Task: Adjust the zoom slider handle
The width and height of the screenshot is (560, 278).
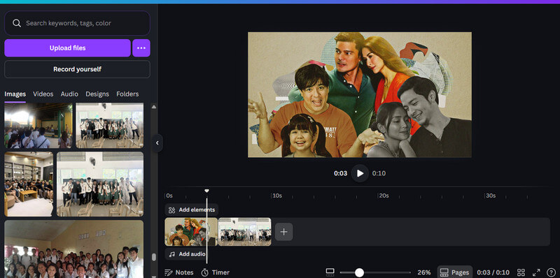Action: (359, 272)
